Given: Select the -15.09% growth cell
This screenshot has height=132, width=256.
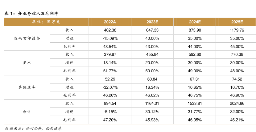Looking at the screenshot, I should [x=110, y=38].
